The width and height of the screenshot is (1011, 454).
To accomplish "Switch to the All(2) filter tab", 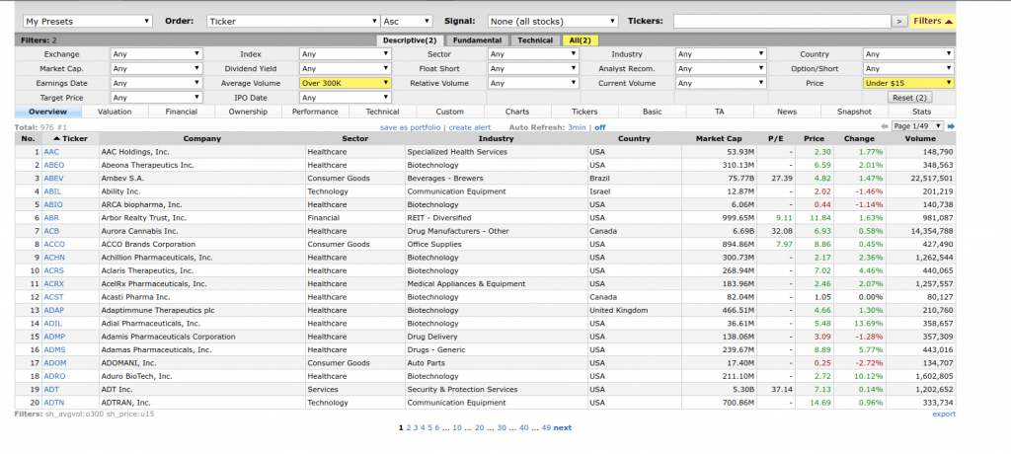I will click(581, 40).
